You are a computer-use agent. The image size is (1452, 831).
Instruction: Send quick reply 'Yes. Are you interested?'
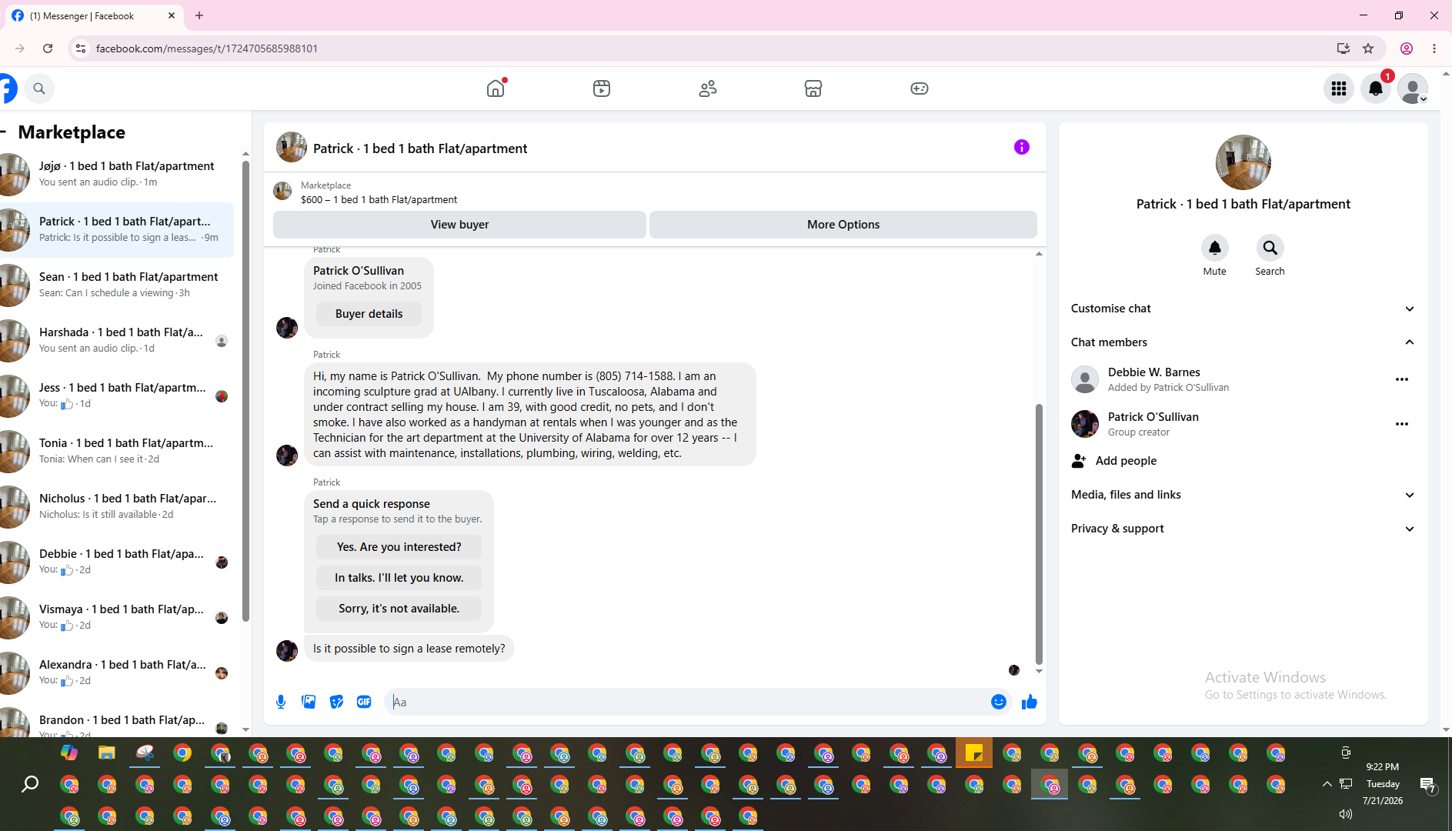coord(399,547)
